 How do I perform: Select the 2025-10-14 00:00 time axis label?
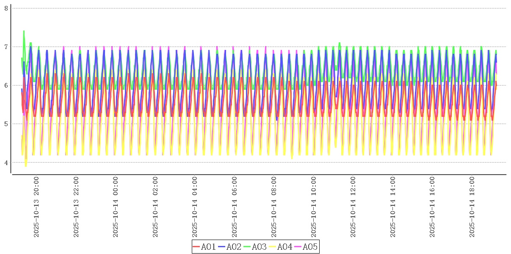[x=116, y=207]
